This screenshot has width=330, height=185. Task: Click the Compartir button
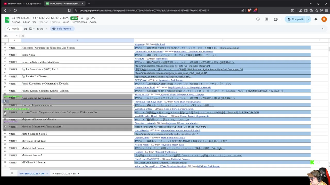295,19
